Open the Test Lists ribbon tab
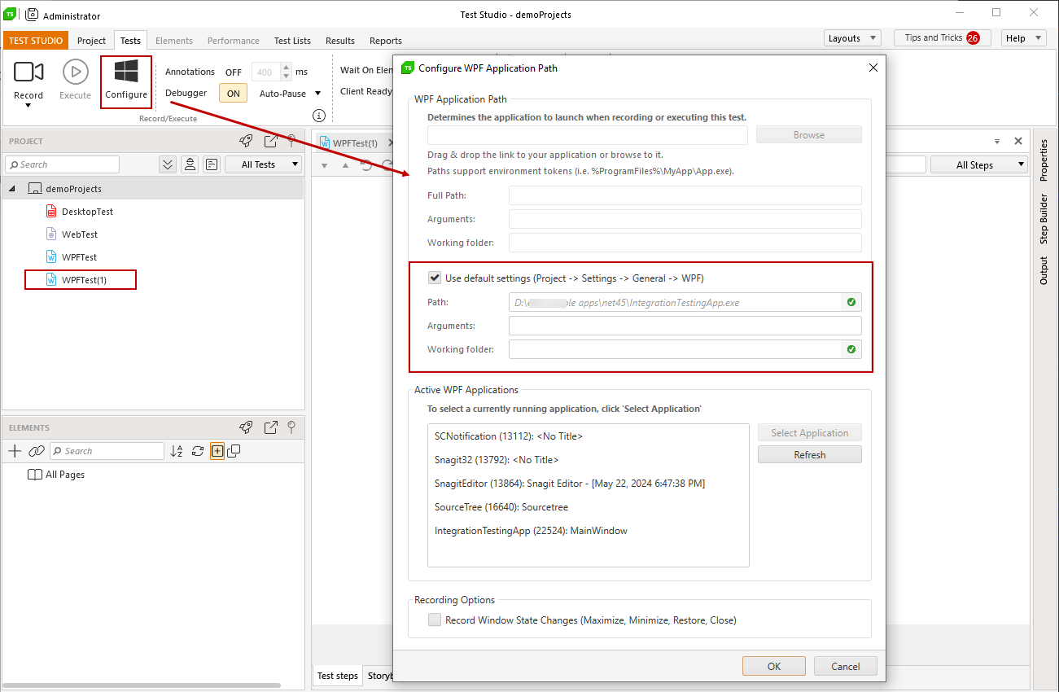Screen dimensions: 1059x692 pos(292,41)
